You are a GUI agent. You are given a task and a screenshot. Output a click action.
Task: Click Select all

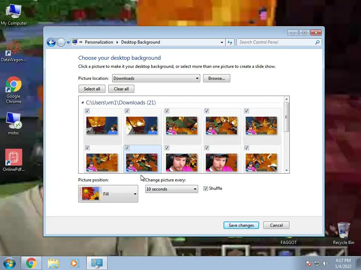[92, 89]
